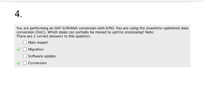
Task: Select the Migration checkbox
Action: click(x=25, y=49)
